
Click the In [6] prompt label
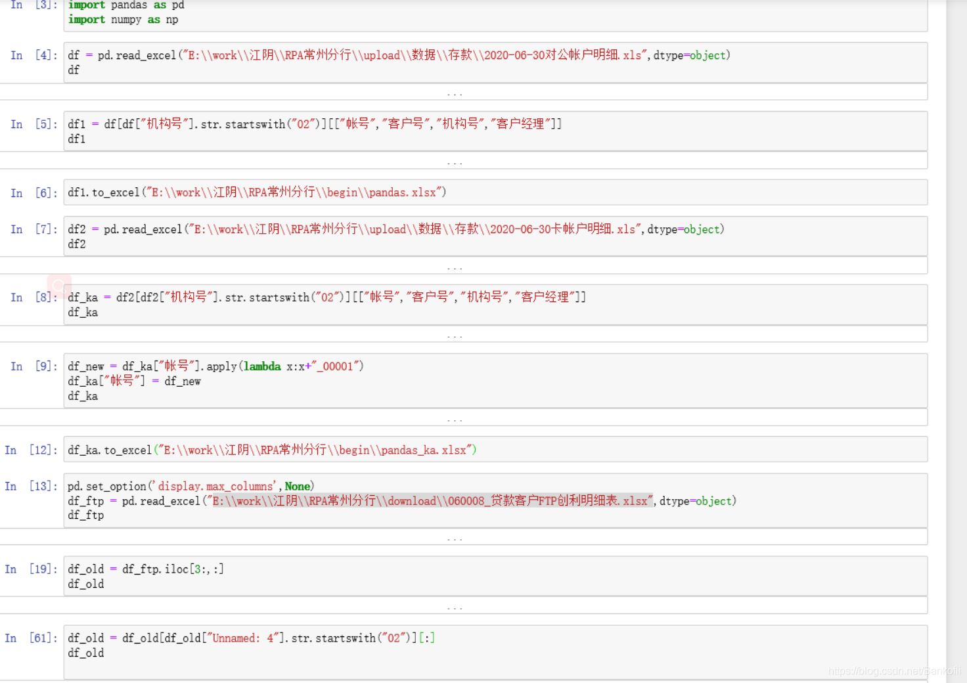pos(34,193)
